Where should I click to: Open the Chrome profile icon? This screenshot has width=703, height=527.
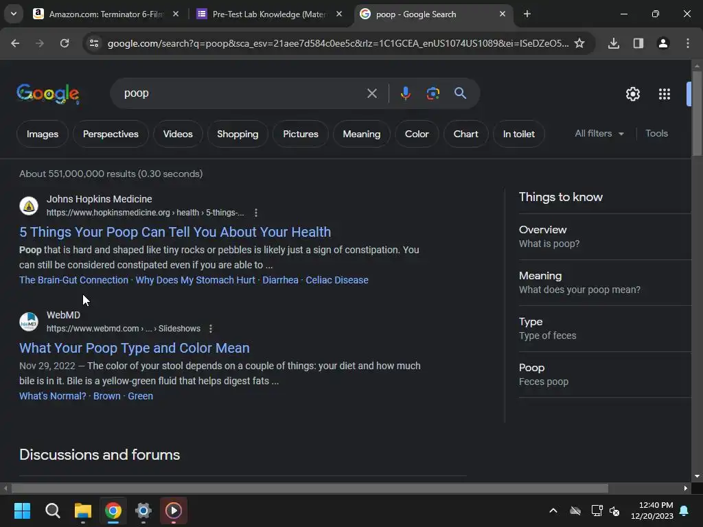click(663, 43)
